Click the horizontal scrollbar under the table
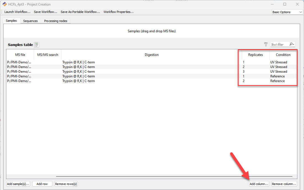 174,176
